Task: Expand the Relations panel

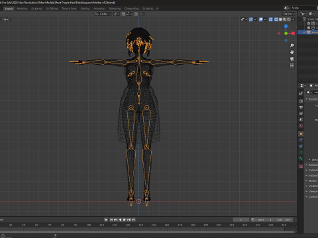Action: 307,165
